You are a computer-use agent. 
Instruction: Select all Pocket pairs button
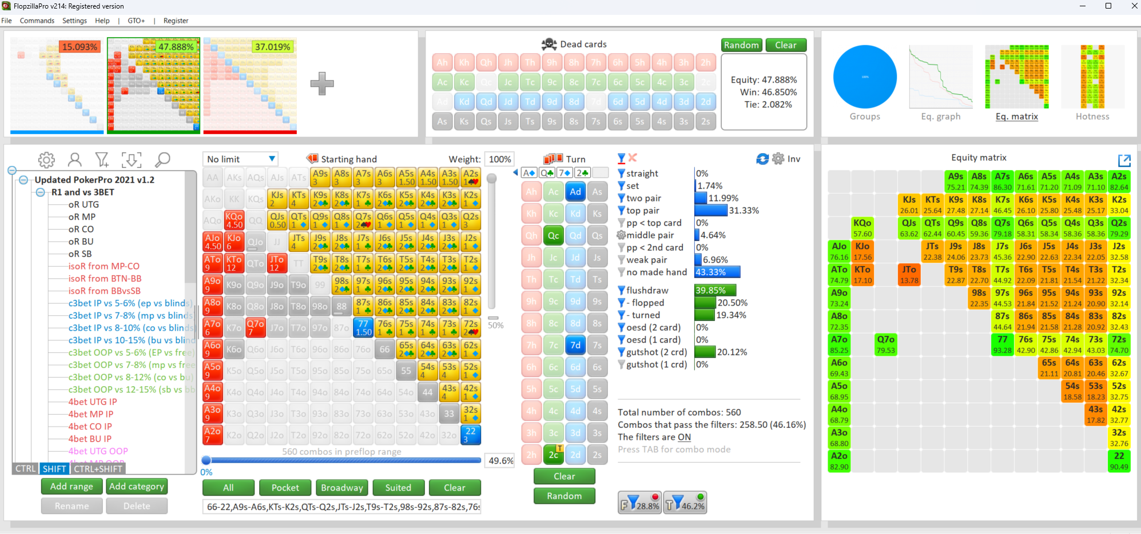click(x=285, y=488)
